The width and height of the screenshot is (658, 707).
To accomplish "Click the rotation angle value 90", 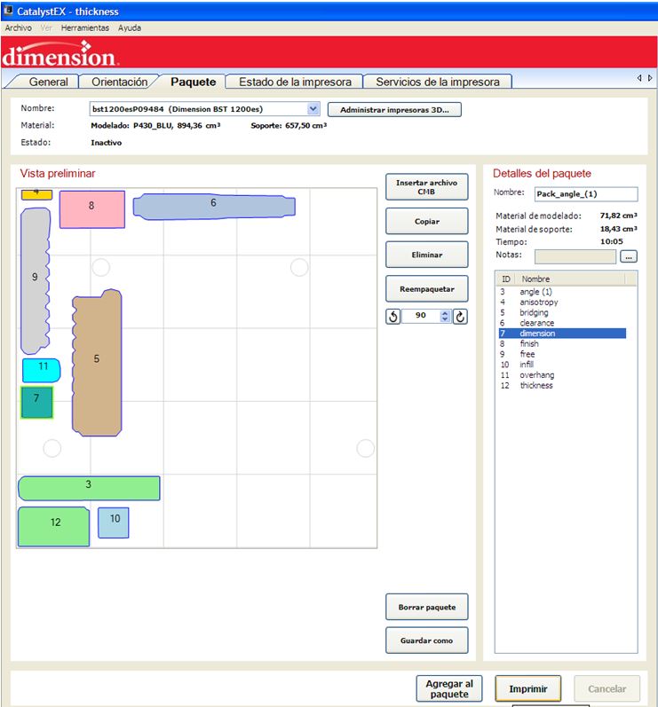I will pos(421,316).
